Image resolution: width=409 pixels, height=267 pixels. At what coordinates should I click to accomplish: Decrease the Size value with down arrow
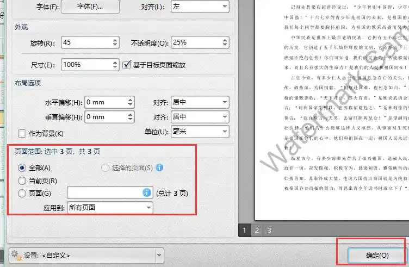[x=115, y=67]
